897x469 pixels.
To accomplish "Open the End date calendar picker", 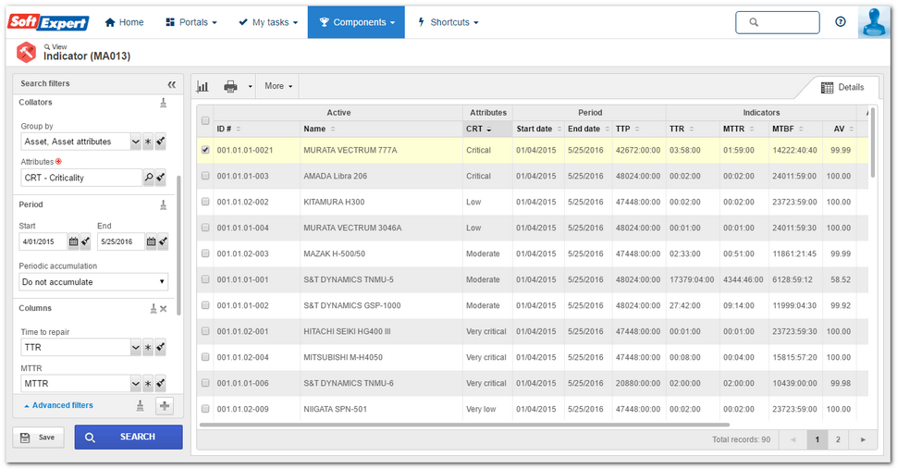I will click(x=151, y=242).
